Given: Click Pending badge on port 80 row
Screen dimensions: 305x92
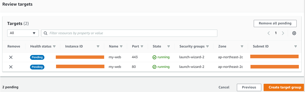Looking at the screenshot, I should tap(37, 67).
